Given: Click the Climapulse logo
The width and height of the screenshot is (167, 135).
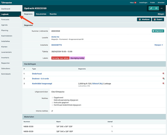Looking at the screenshot, I should click(x=6, y=2).
